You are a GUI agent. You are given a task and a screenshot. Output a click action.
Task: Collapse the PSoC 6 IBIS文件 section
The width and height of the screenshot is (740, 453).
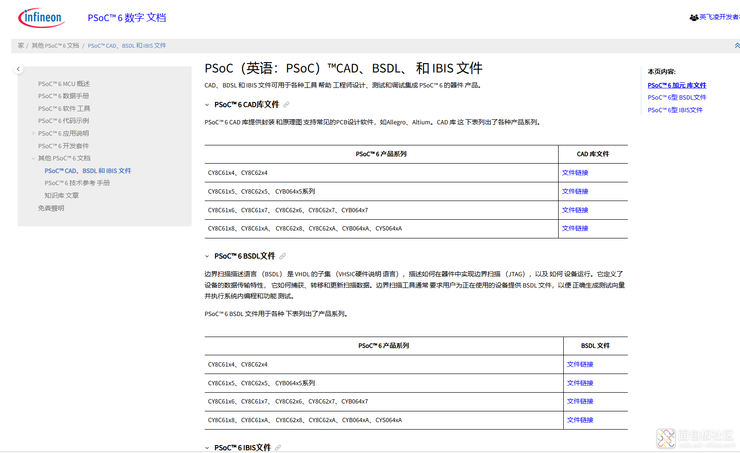(x=207, y=448)
